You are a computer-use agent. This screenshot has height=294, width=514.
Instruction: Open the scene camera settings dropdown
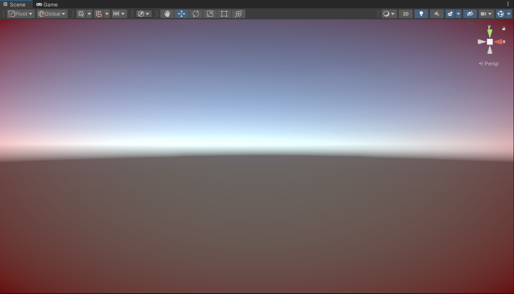tap(486, 14)
